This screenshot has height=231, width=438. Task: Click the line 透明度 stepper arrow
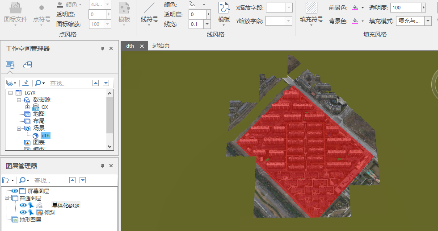208,14
